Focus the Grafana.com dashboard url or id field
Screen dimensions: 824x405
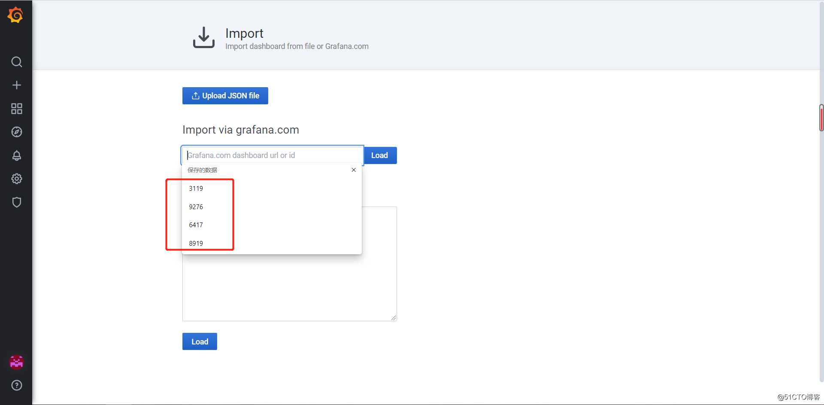tap(273, 155)
